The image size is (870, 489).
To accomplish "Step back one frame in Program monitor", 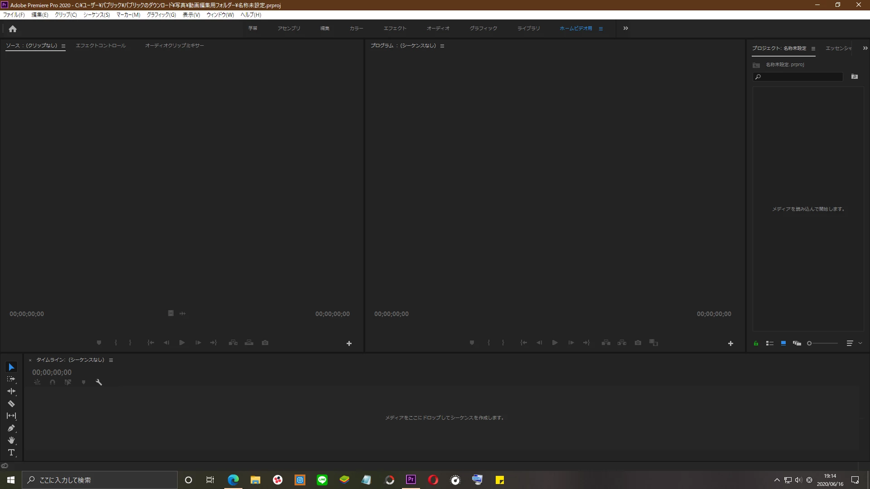I will coord(539,343).
